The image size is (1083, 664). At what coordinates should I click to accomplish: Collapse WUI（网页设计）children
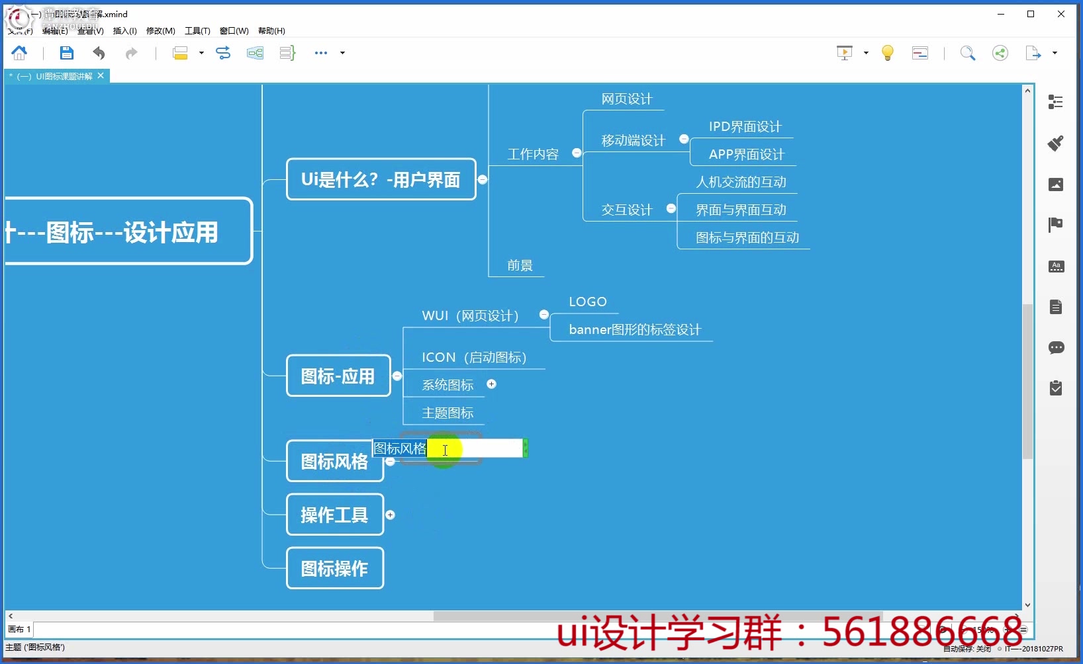[x=544, y=315]
